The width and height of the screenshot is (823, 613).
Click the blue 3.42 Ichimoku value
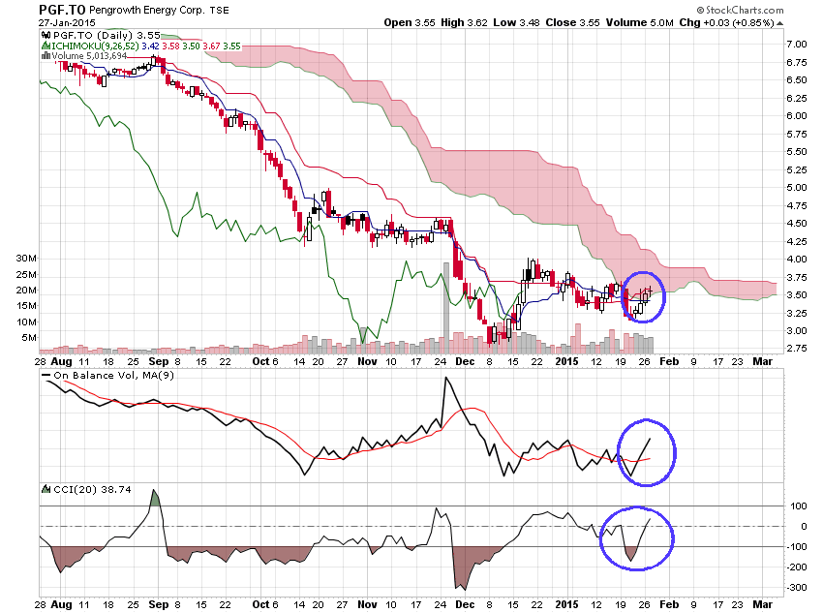pyautogui.click(x=151, y=46)
